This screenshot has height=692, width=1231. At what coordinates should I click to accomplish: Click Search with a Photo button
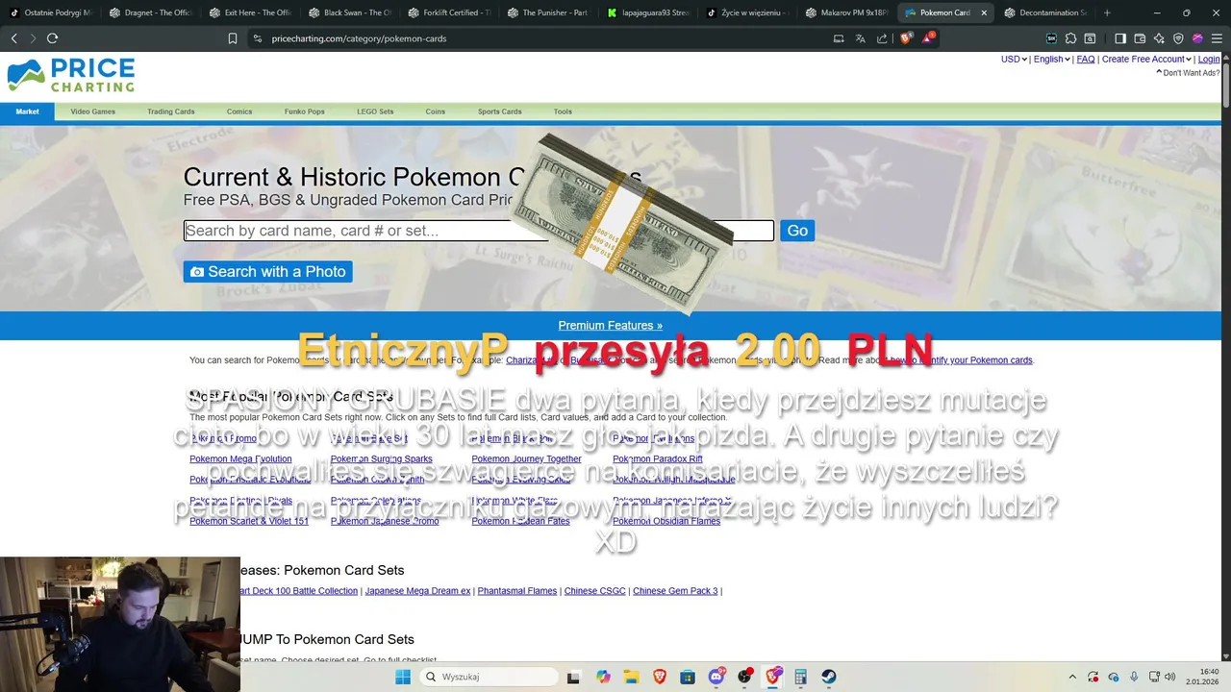point(267,272)
